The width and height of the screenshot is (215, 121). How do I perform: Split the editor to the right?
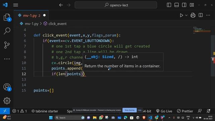(x=201, y=15)
